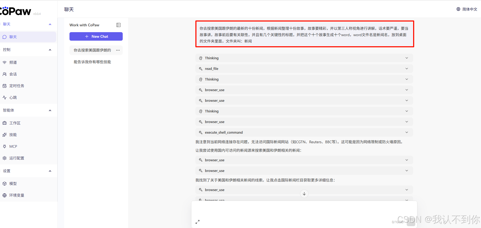
Task: Click the gear icon beside 运行配置
Action: point(5,158)
